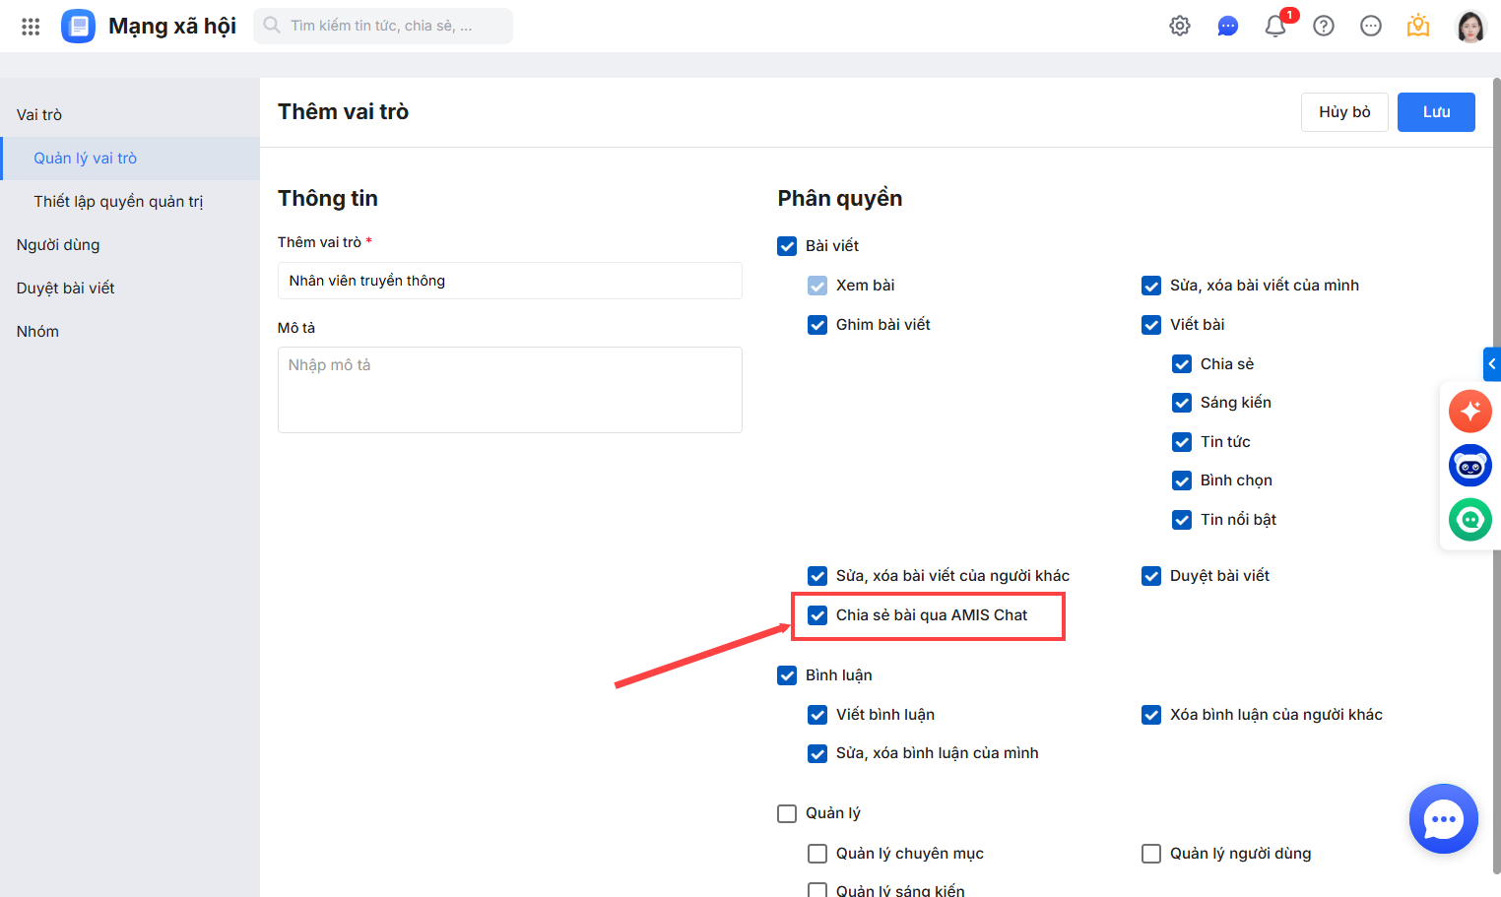Toggle the Duyệt bài viết checkbox
Viewport: 1501px width, 897px height.
coord(1151,576)
